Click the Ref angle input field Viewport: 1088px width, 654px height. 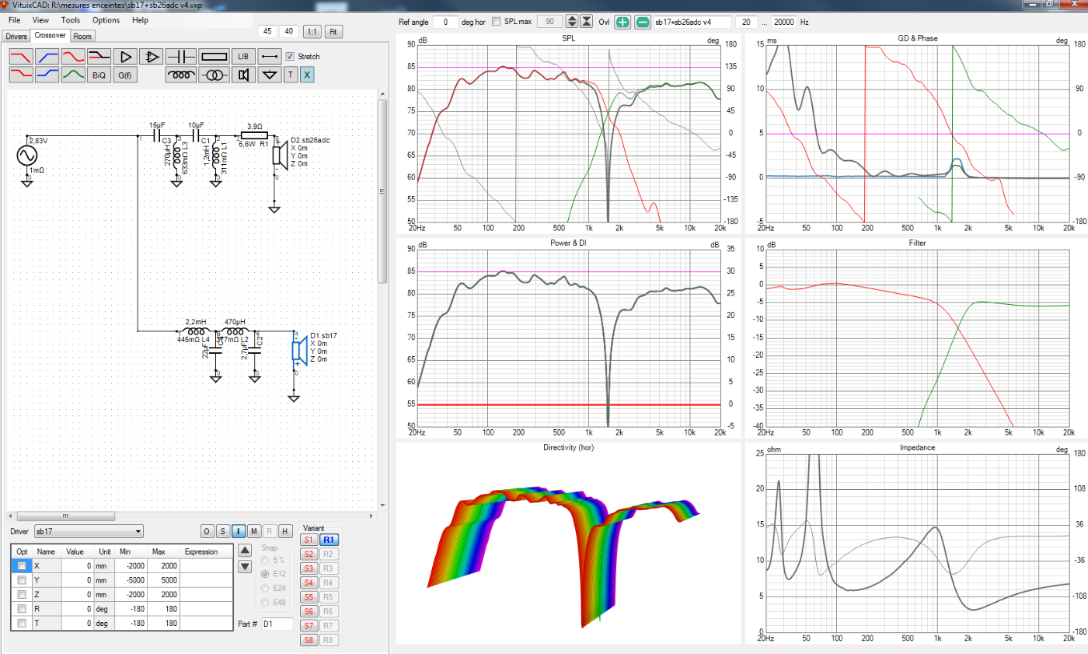445,22
